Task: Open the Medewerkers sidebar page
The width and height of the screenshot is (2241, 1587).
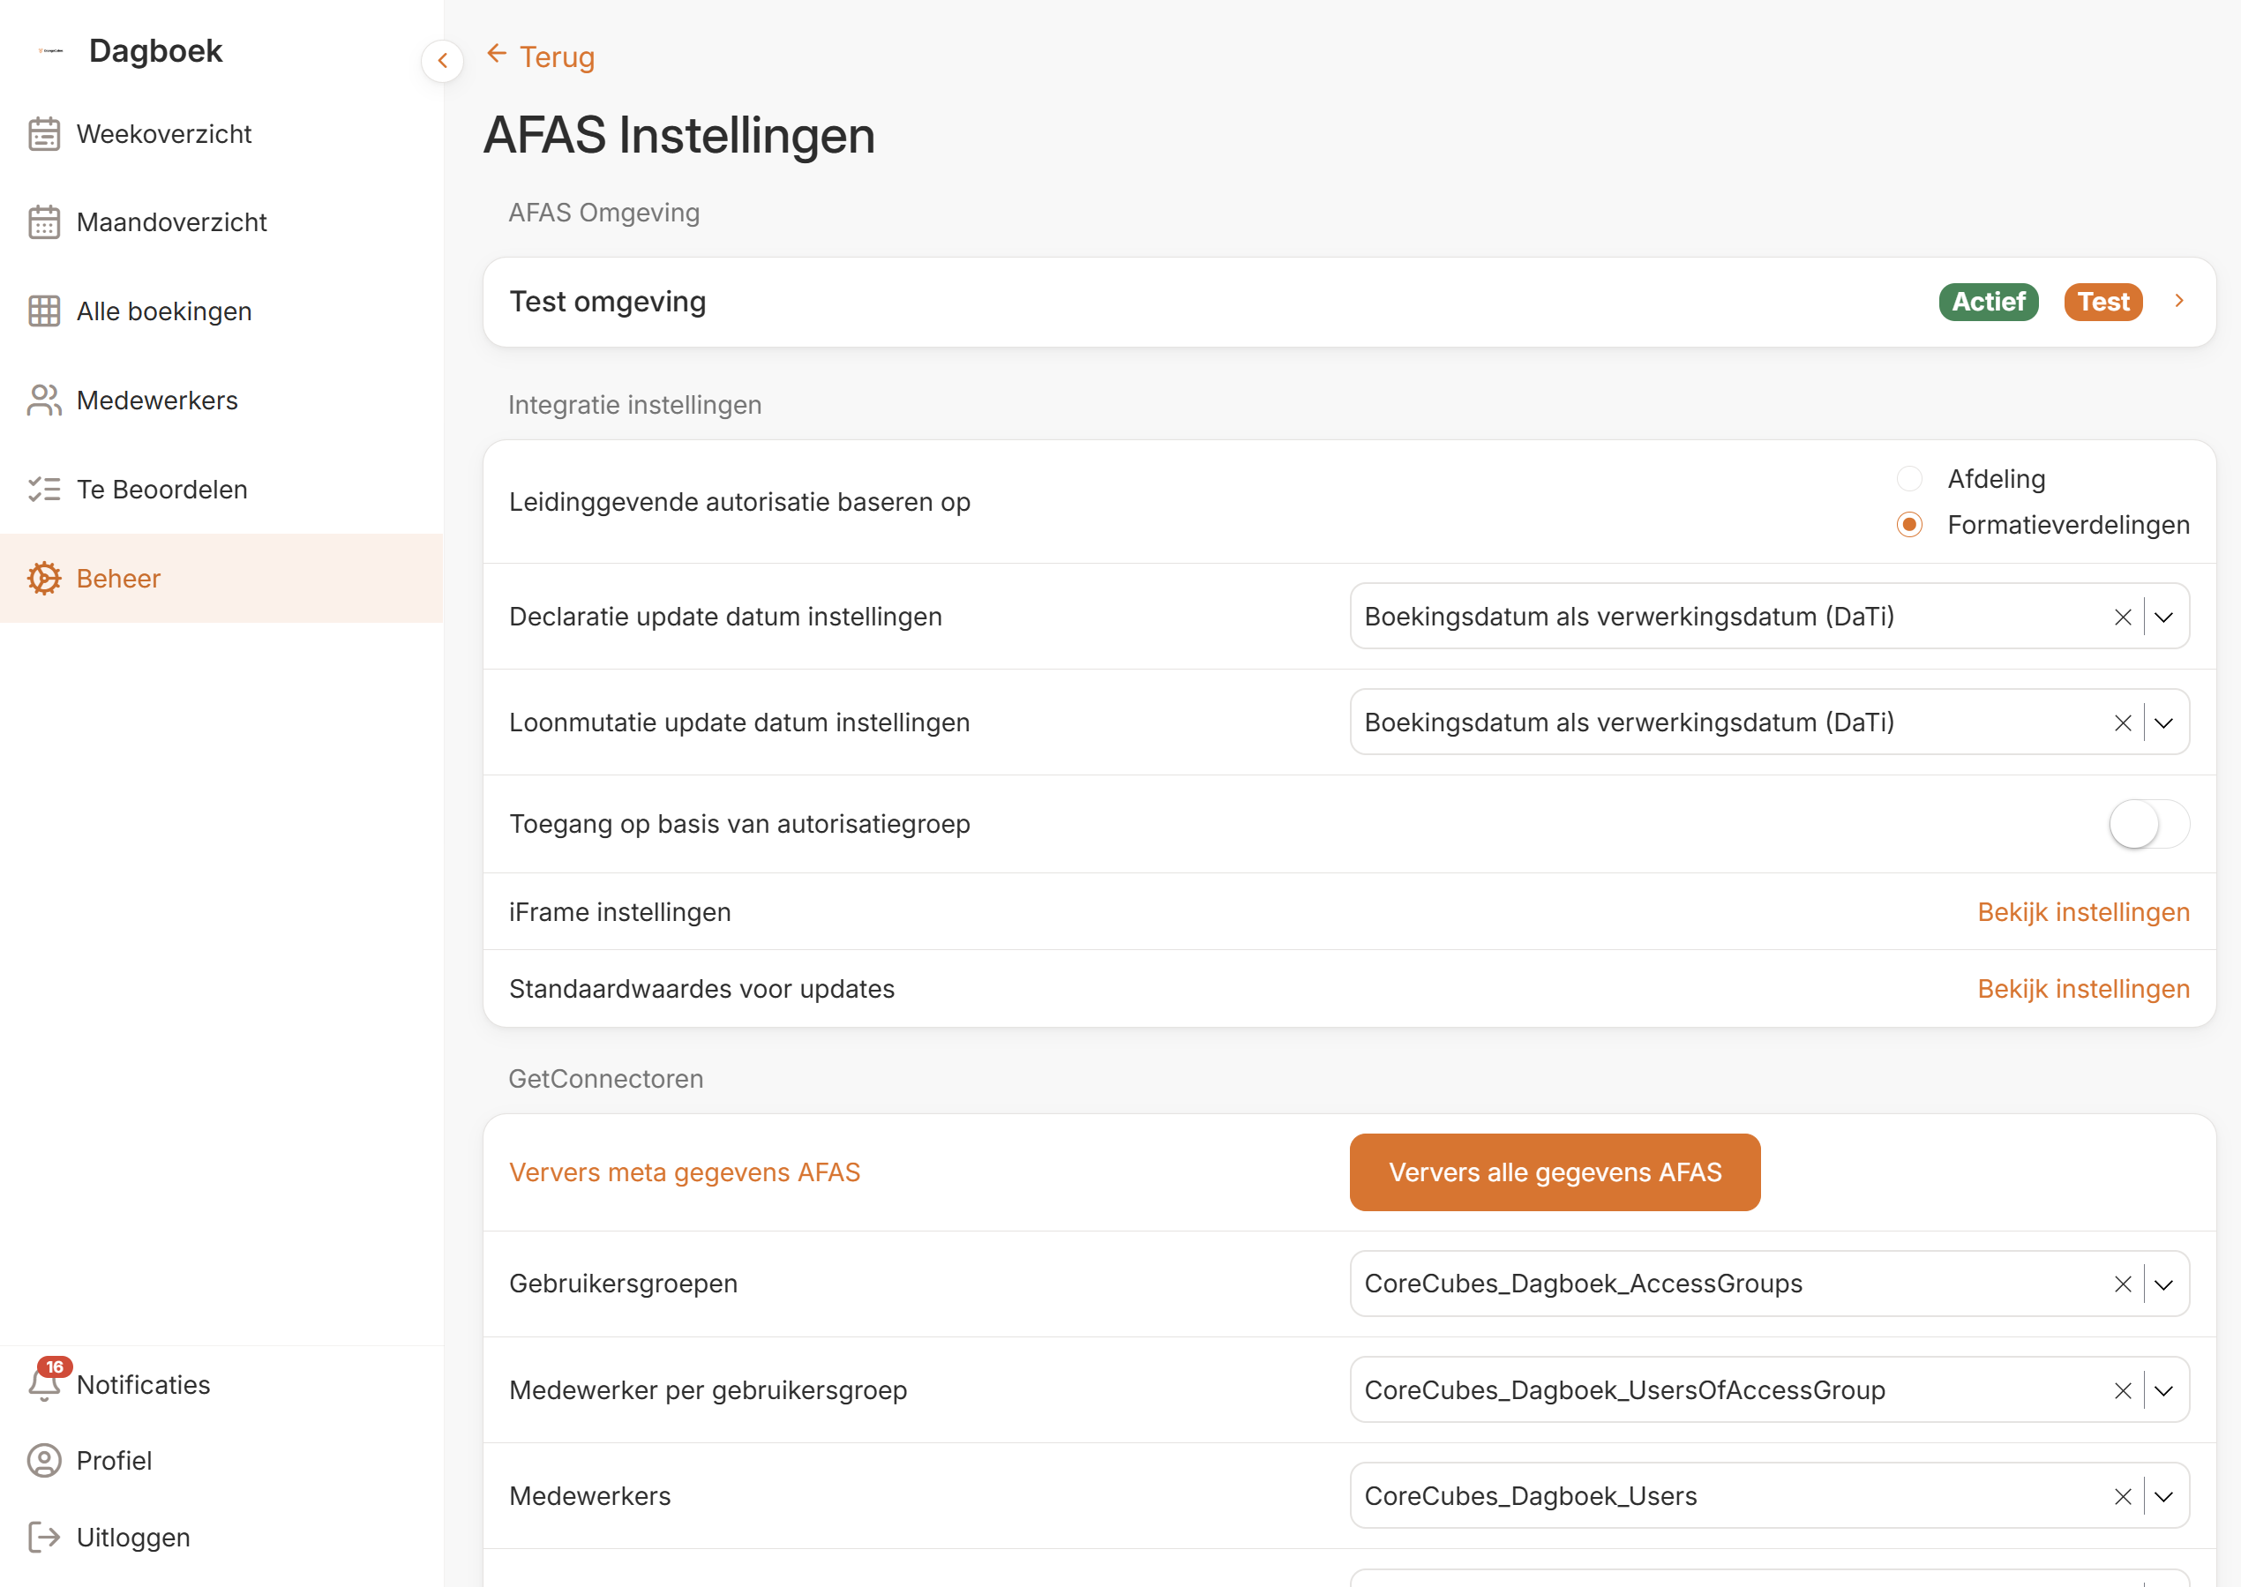Action: [221, 400]
